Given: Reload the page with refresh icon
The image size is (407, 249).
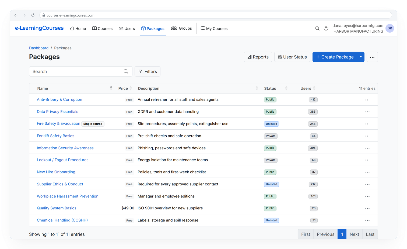Looking at the screenshot, I should click(33, 15).
